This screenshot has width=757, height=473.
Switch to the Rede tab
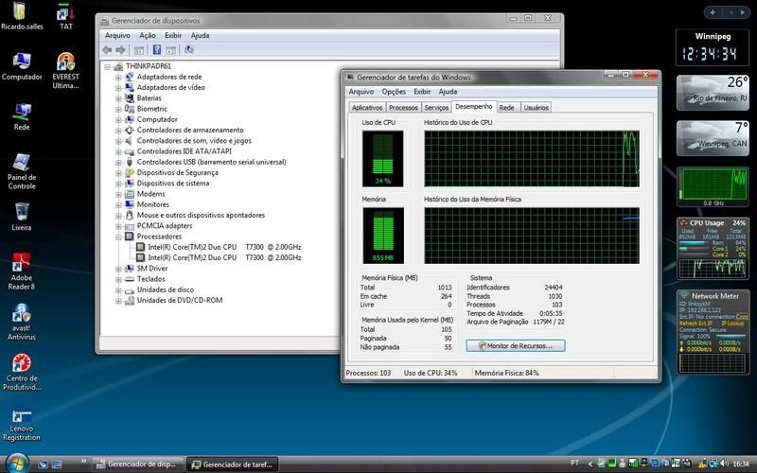[x=507, y=108]
